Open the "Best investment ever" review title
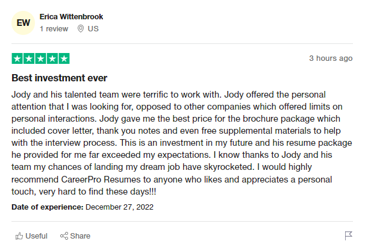 pos(60,78)
